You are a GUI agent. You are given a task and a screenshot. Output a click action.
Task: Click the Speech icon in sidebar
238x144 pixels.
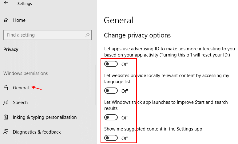point(6,103)
